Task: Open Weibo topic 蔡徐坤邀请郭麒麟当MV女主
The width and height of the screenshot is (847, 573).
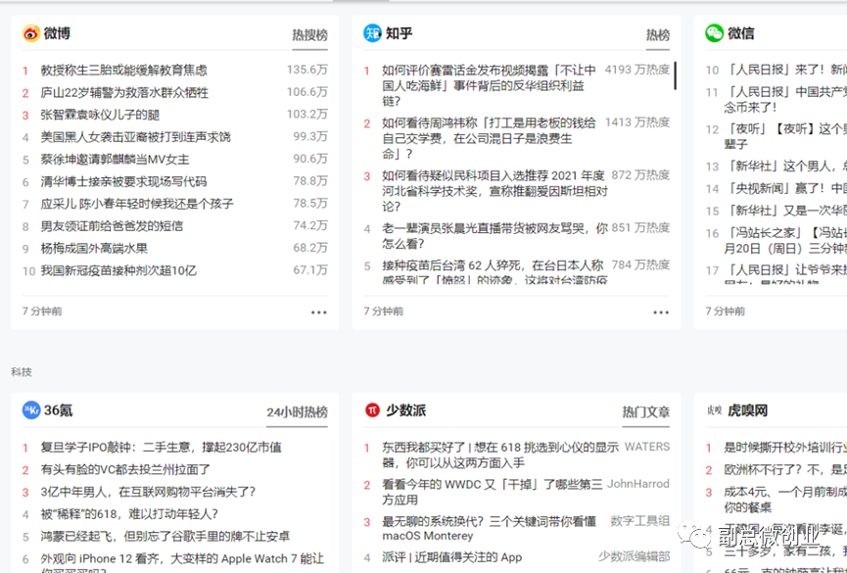Action: point(116,160)
